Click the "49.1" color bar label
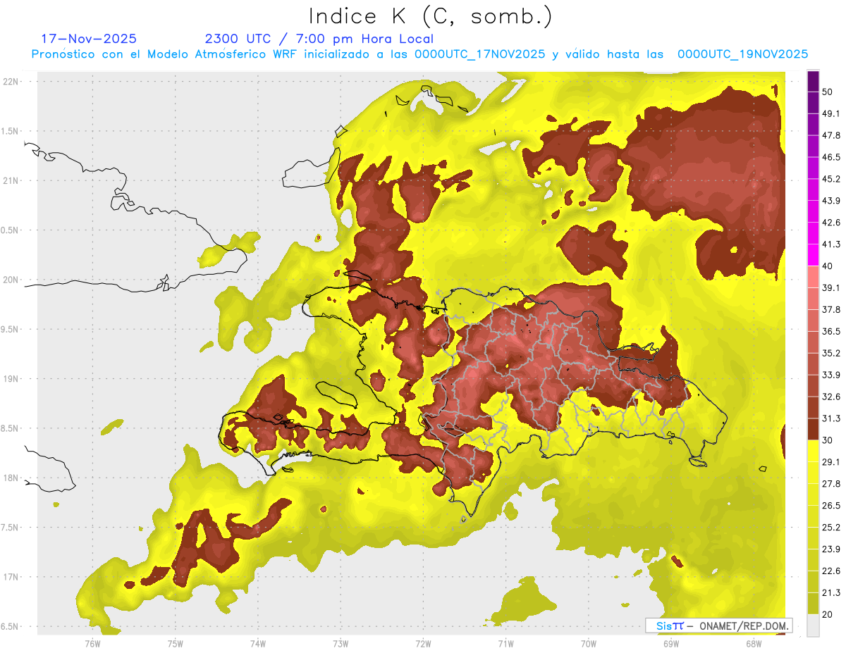846x653 pixels. pyautogui.click(x=831, y=114)
